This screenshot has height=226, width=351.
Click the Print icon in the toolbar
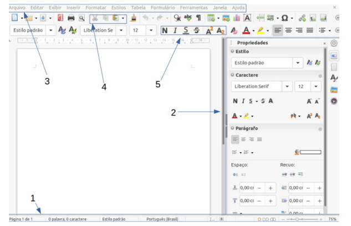[x=71, y=17]
